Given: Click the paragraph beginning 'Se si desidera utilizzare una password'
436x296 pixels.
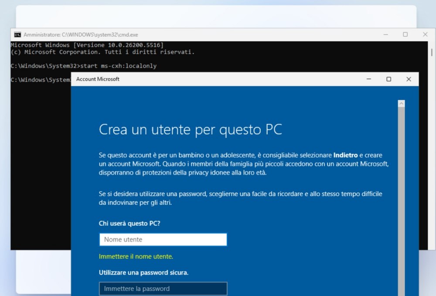Looking at the screenshot, I should click(x=241, y=198).
